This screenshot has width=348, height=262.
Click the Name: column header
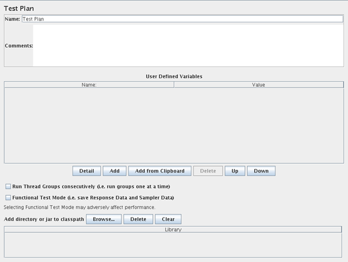pyautogui.click(x=89, y=85)
